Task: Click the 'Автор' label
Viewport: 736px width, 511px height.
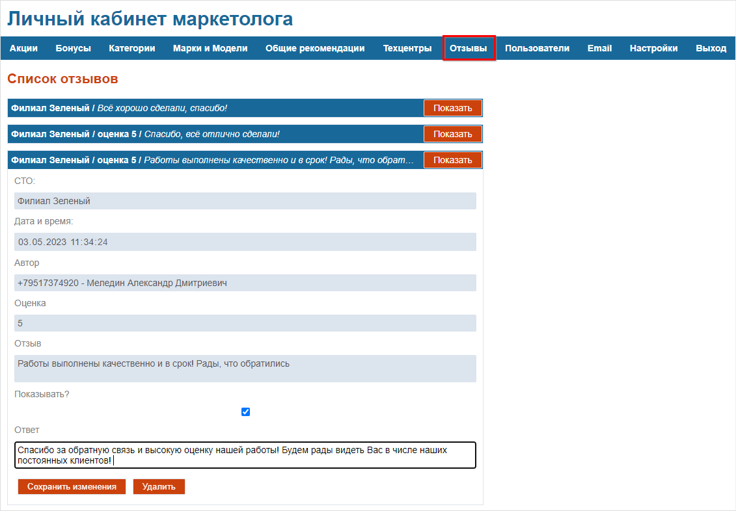Action: [27, 263]
